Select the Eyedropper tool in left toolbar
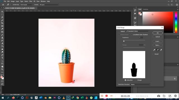179x100 pixels. [2, 29]
